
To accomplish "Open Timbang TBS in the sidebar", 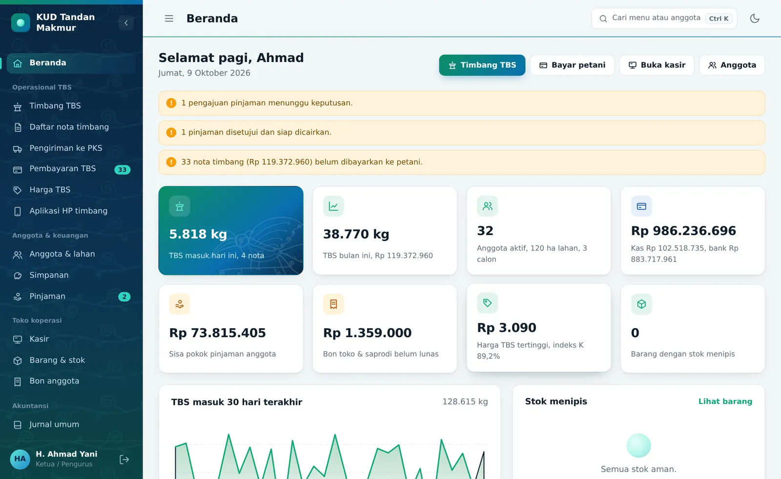I will [x=71, y=106].
